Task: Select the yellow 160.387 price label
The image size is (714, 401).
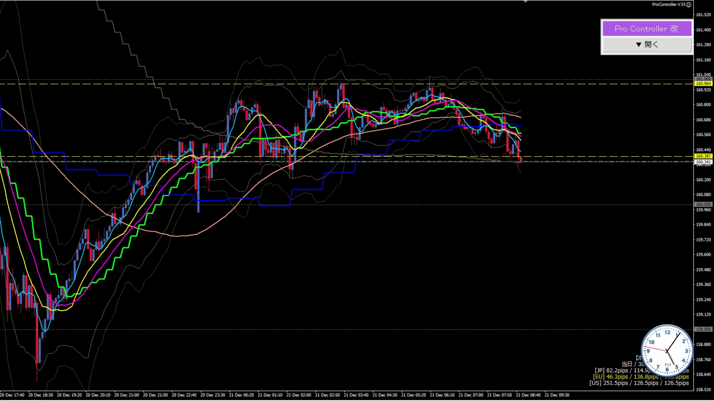Action: (x=703, y=156)
